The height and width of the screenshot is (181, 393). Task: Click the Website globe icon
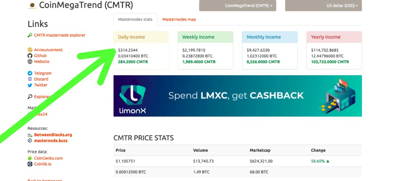(x=30, y=61)
